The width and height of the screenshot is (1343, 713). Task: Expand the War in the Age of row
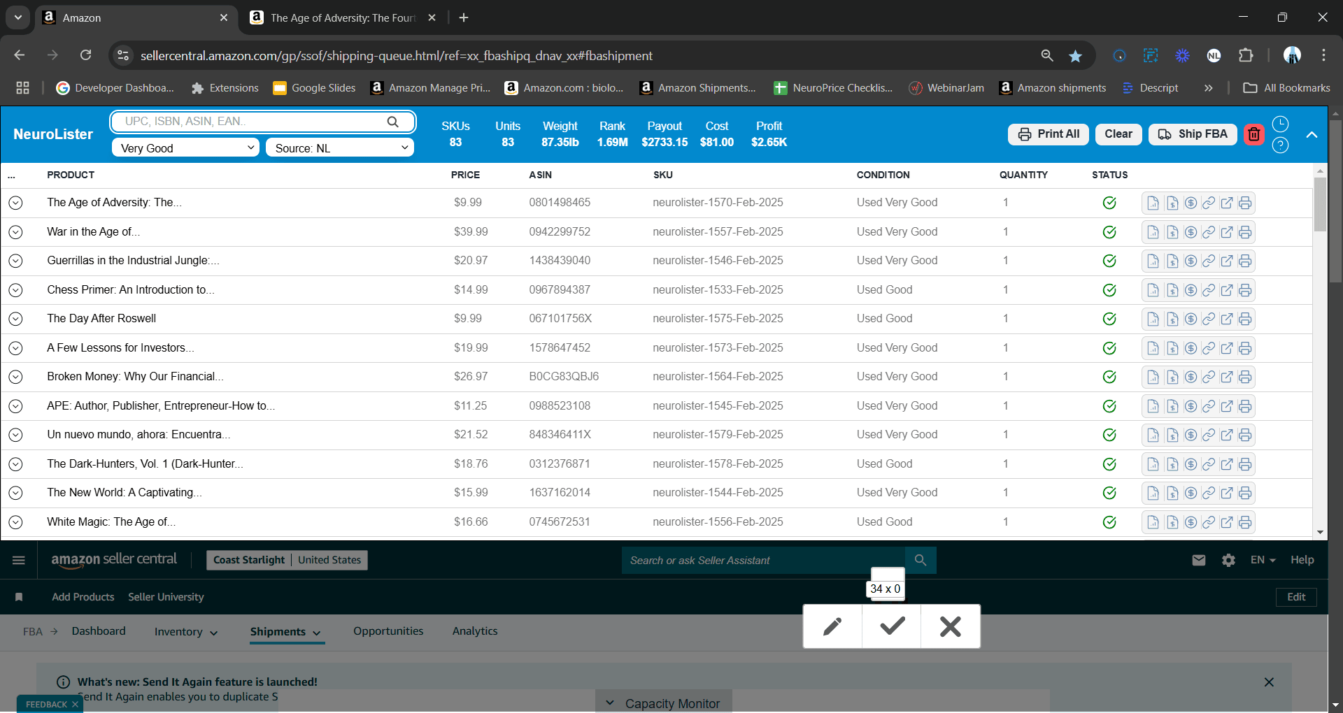(15, 232)
